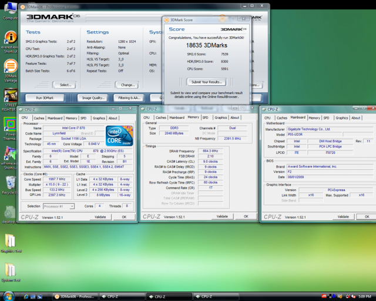Viewport: 376px width, 301px height.
Task: Click Change... button under Settings
Action: (x=127, y=85)
